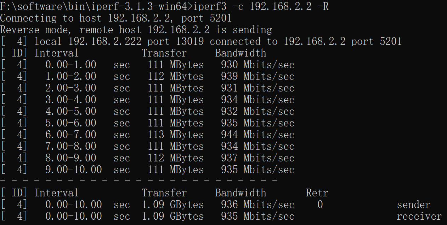Click the upper Bandwidth column header

point(241,53)
